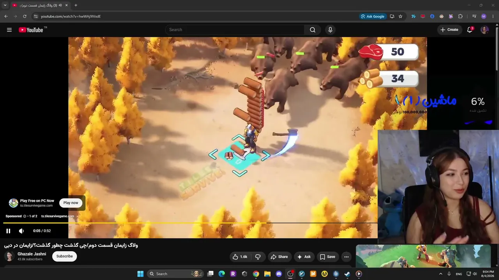Click Ask Google in address bar
The image size is (499, 280).
(x=373, y=16)
